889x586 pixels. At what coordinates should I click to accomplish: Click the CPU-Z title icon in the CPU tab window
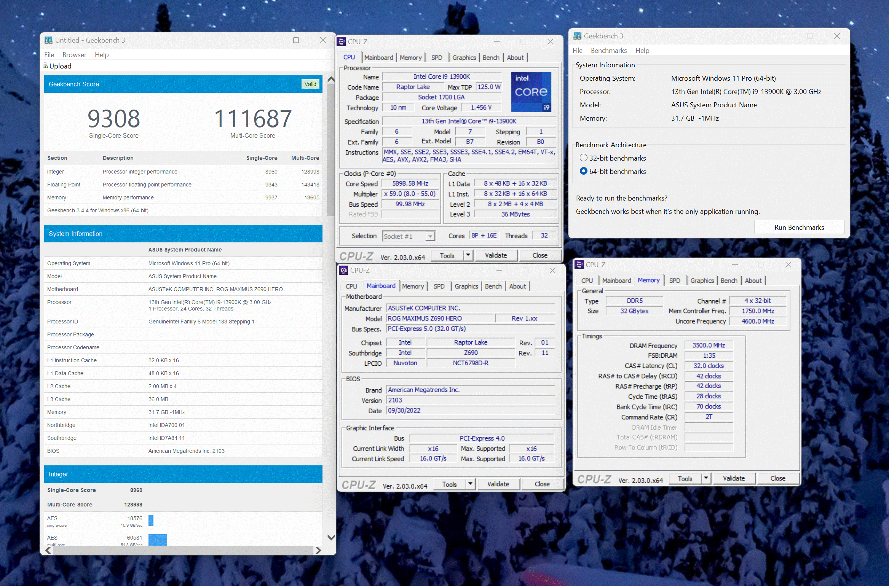click(x=342, y=41)
